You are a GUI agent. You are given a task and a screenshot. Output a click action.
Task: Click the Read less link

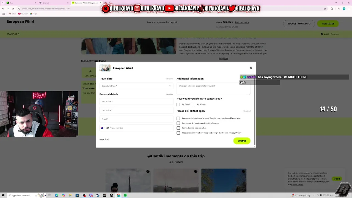coord(223,58)
